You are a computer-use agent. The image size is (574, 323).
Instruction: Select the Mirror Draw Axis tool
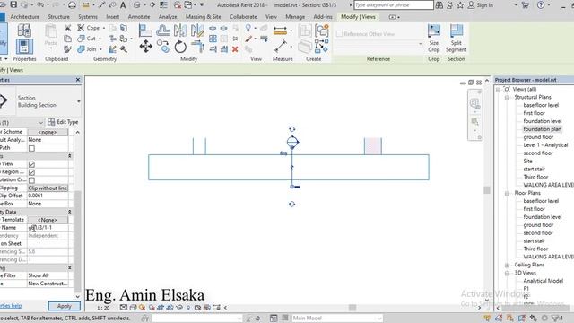tap(197, 31)
